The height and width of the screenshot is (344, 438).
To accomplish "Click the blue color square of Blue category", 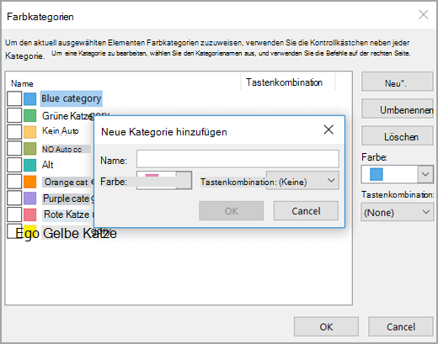I will (x=30, y=98).
